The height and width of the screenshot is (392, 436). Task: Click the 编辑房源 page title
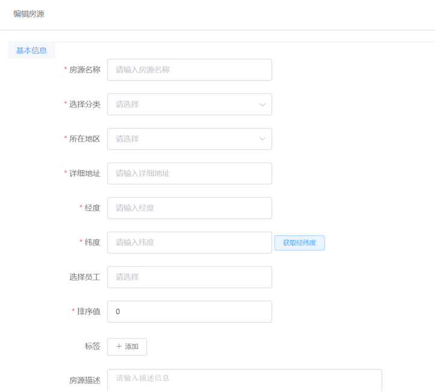[29, 14]
